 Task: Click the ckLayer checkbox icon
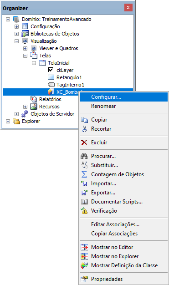[x=51, y=70]
